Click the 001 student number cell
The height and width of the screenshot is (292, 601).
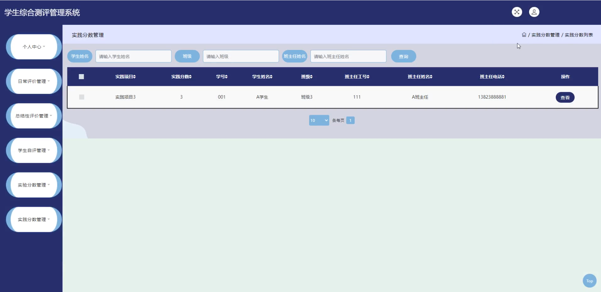(222, 97)
